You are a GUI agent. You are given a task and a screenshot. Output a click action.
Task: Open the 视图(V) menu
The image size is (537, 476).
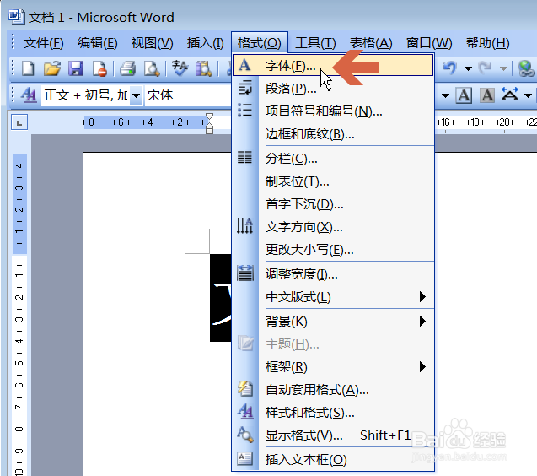click(x=152, y=43)
